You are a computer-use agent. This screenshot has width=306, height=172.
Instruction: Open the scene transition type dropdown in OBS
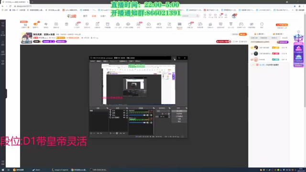click(x=163, y=111)
